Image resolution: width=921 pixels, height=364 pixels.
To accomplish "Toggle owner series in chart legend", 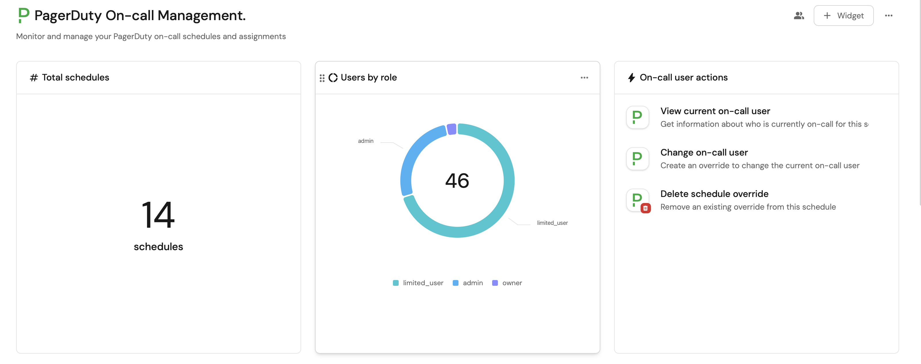I will [x=507, y=283].
